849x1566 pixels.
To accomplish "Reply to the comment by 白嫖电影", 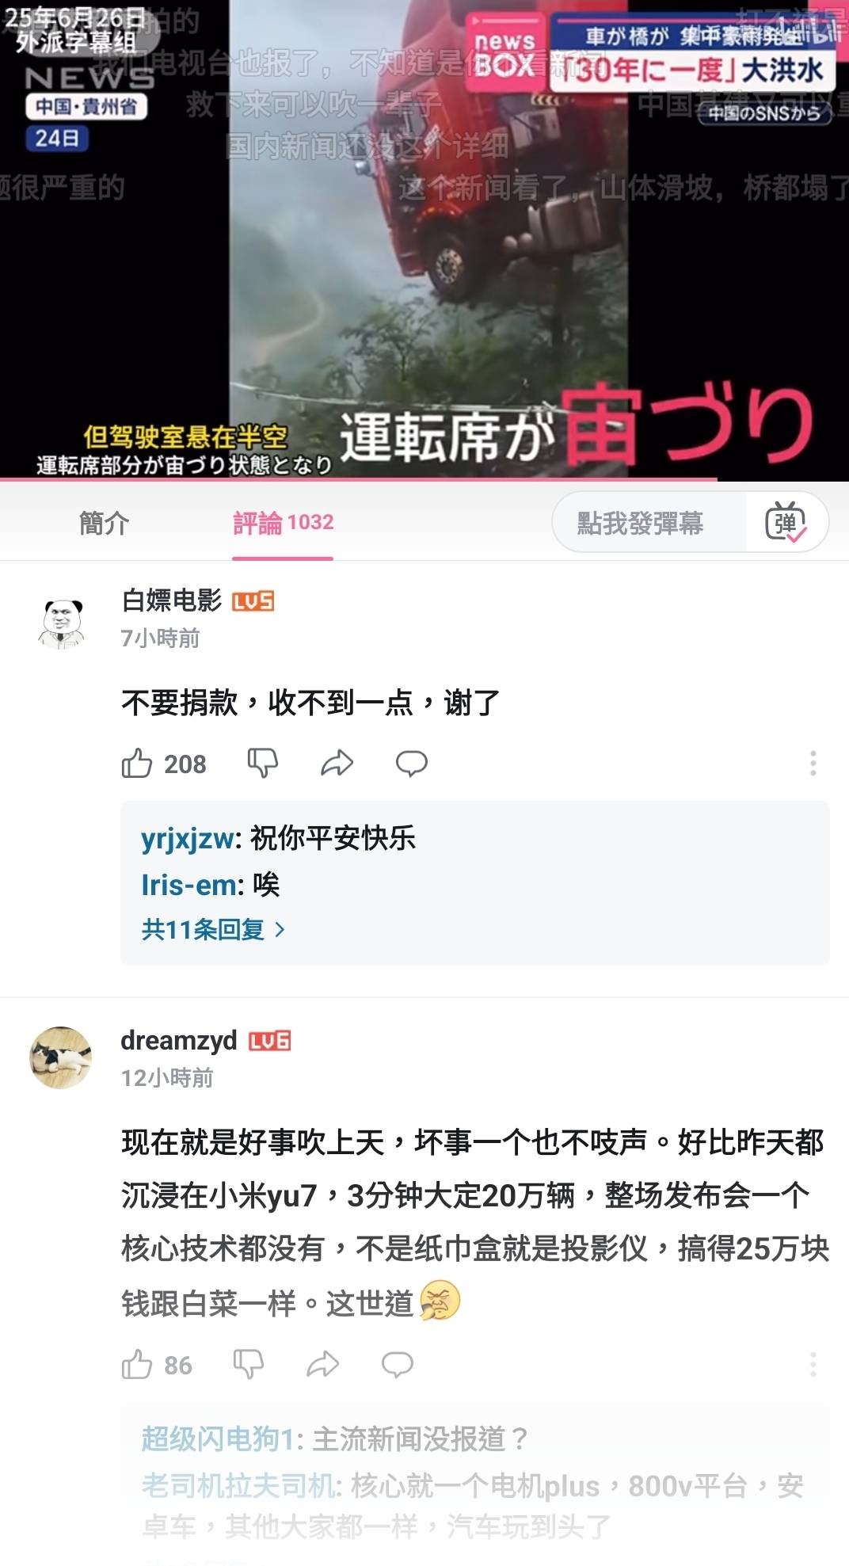I will (412, 764).
